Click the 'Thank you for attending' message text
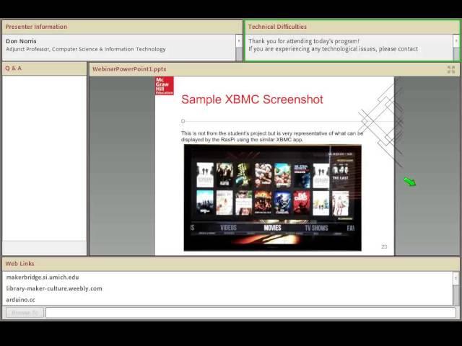 pos(304,41)
